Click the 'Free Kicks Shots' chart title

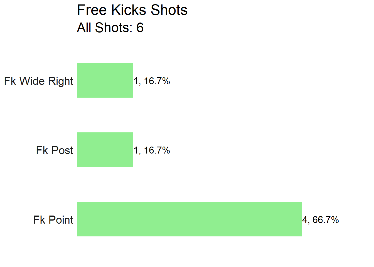coord(132,10)
